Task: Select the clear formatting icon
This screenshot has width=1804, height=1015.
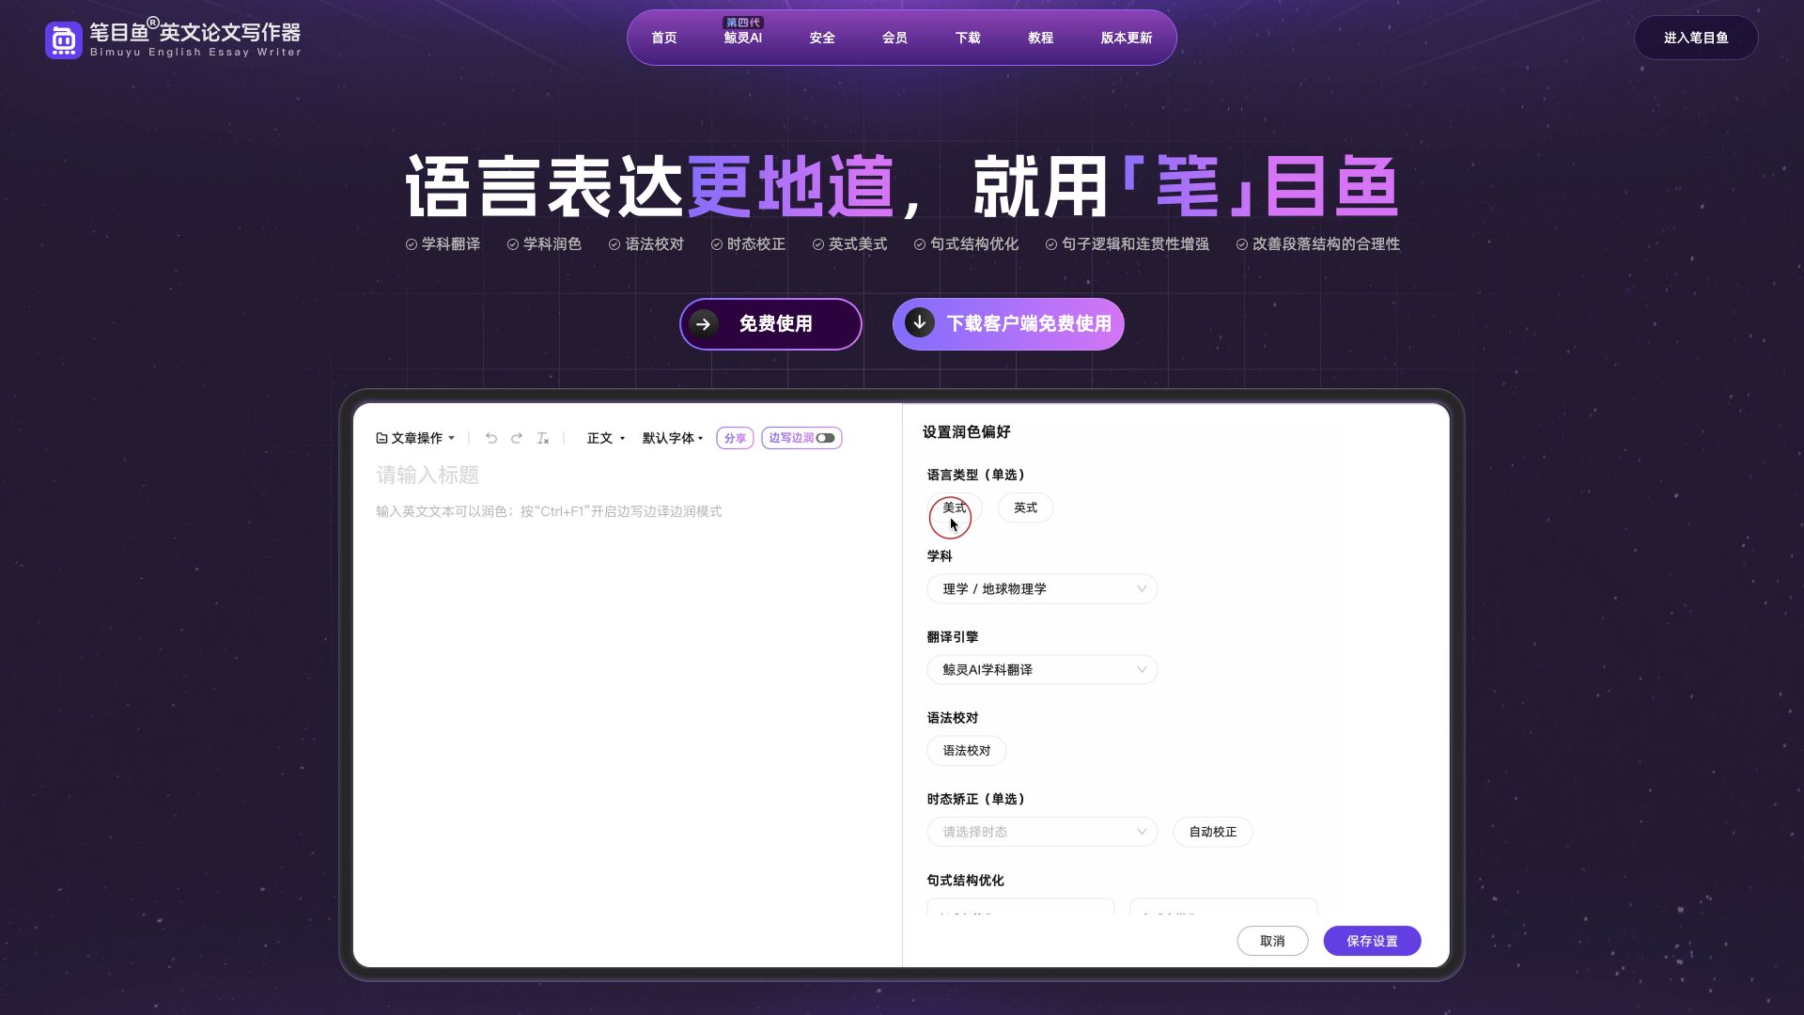Action: point(542,438)
